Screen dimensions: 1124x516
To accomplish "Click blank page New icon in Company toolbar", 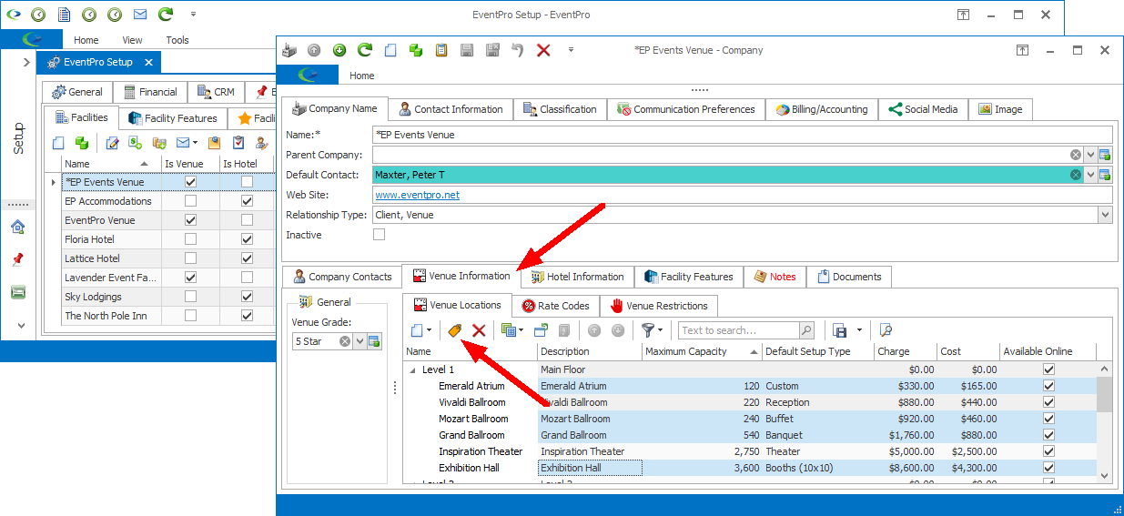I will pyautogui.click(x=390, y=50).
